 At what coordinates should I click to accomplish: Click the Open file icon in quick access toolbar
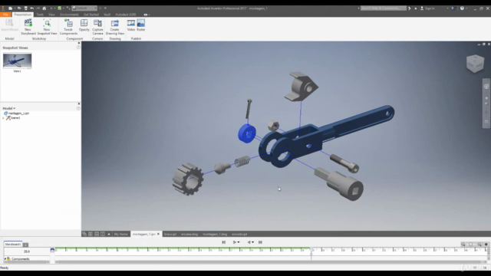tap(19, 8)
